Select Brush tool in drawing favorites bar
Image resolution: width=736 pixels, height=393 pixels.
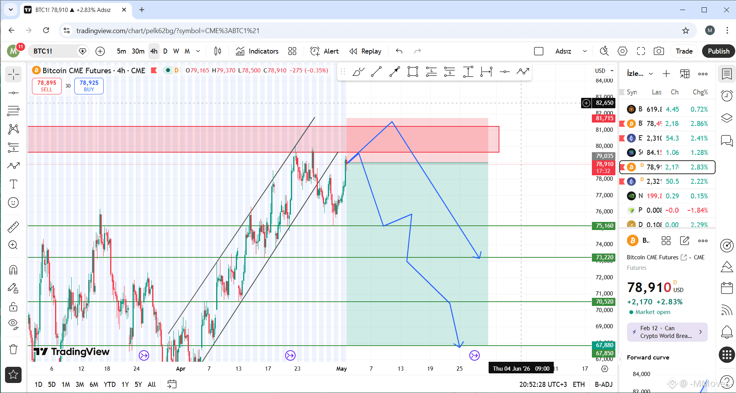(x=358, y=72)
